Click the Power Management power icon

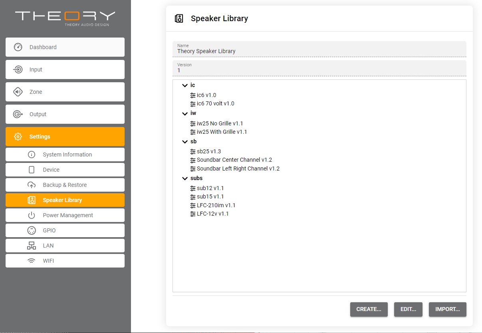[32, 215]
